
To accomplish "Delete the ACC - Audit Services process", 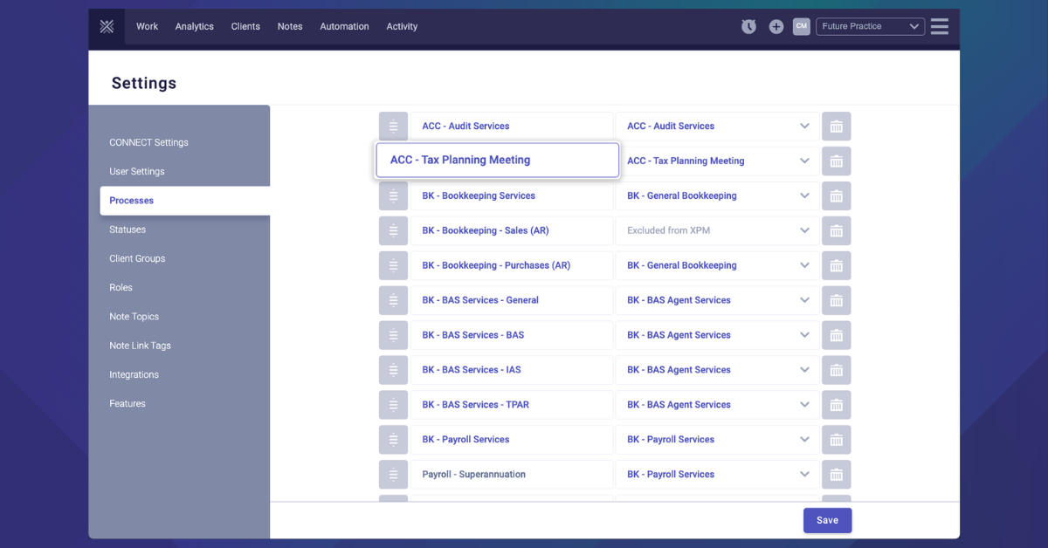I will (836, 126).
